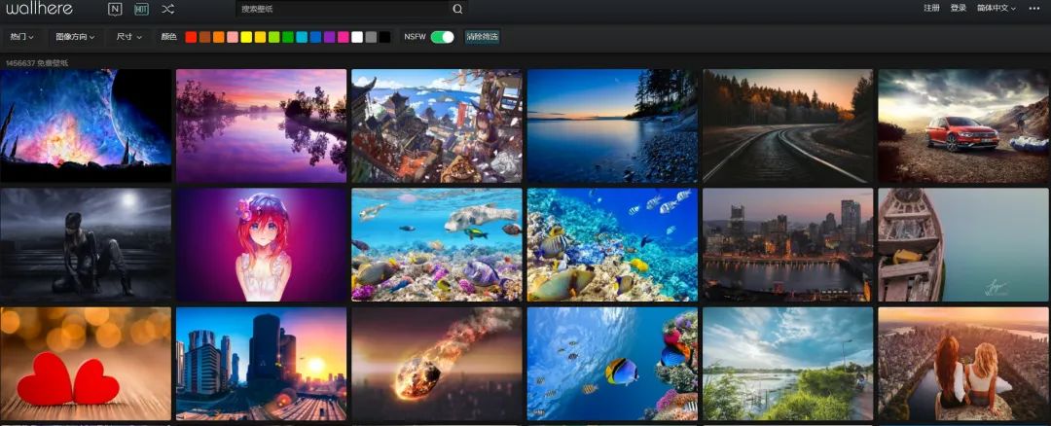Open the red-haired anime girl wallpaper
The width and height of the screenshot is (1051, 426).
pos(262,245)
